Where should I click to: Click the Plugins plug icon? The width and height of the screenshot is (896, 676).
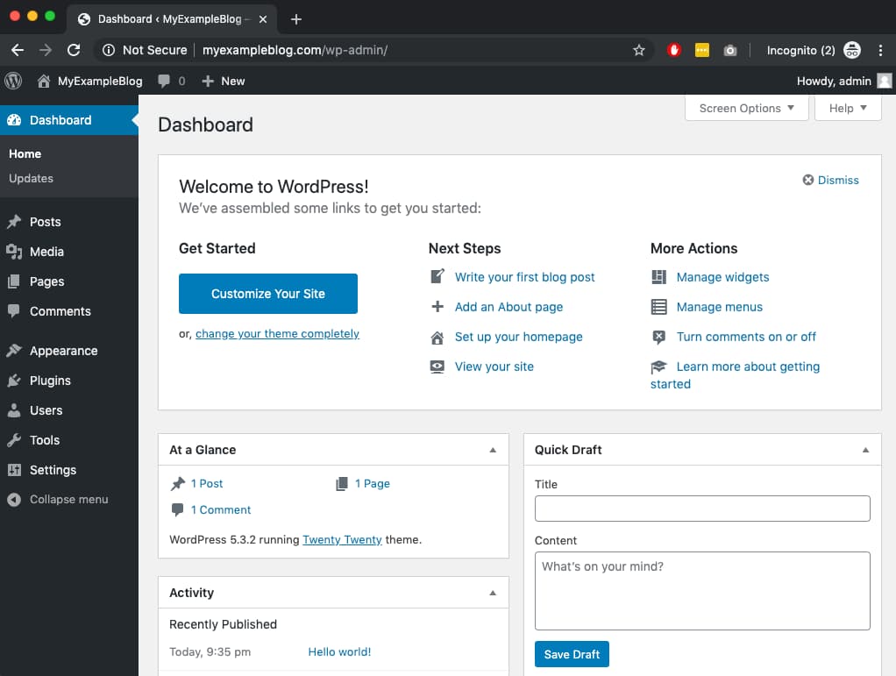tap(14, 381)
